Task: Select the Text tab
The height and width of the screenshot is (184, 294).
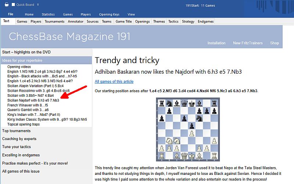Action: [x=6, y=21]
